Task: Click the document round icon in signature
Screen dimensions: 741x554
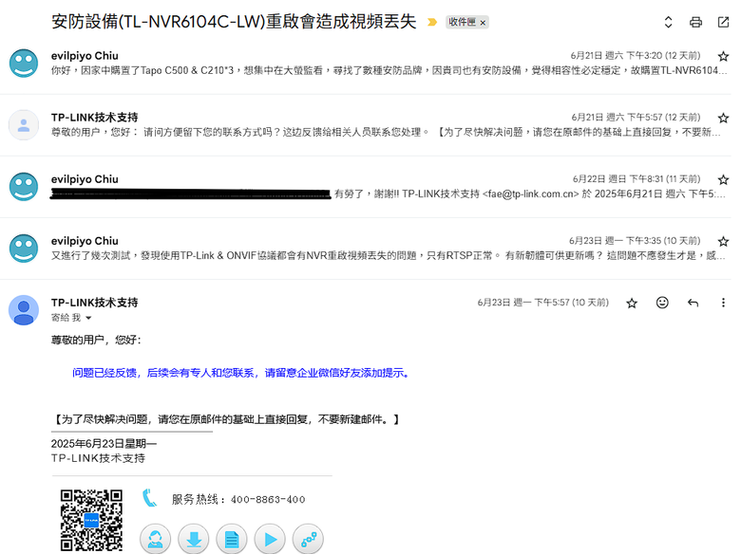Action: [232, 539]
